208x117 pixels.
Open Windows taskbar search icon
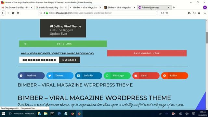pyautogui.click(x=10, y=114)
